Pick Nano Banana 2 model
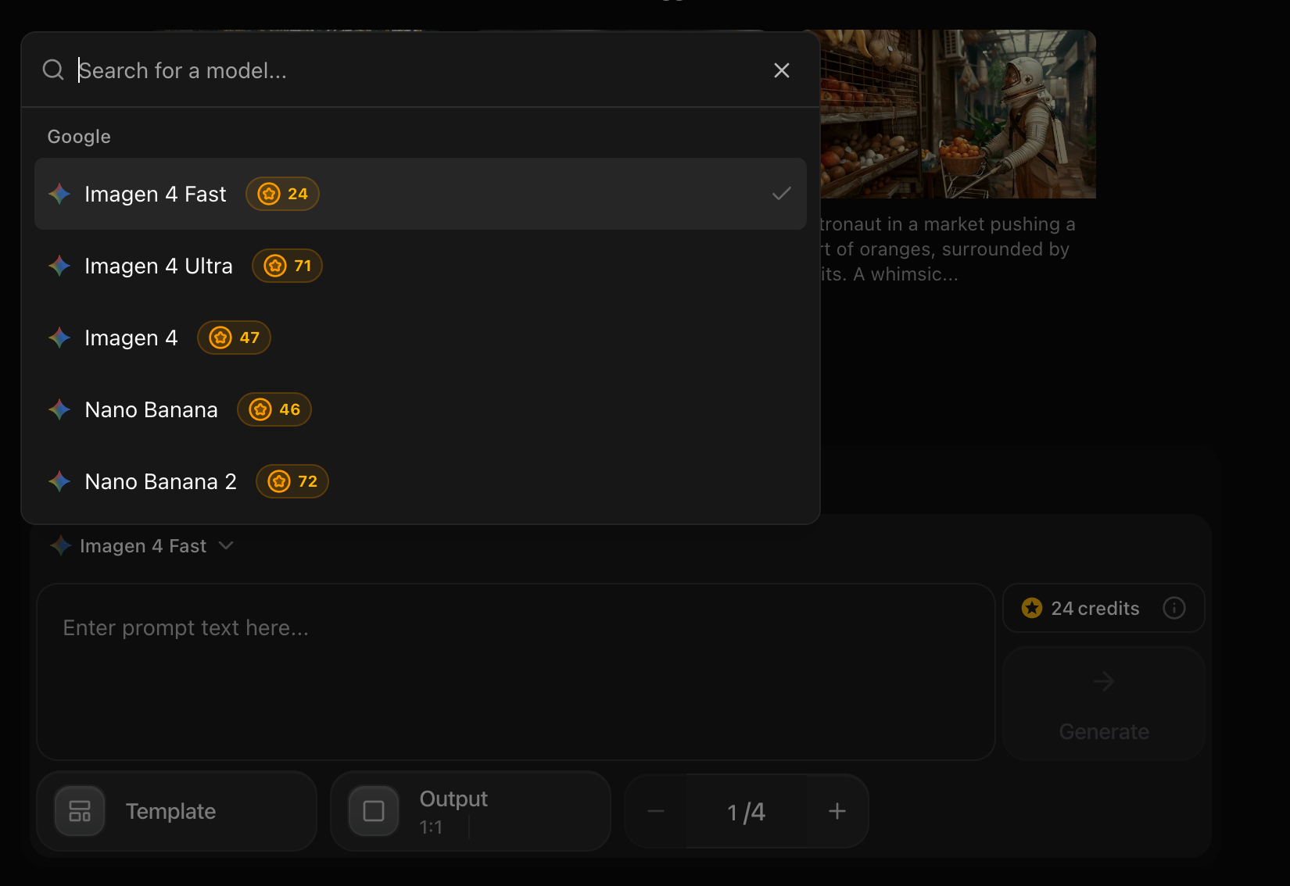This screenshot has width=1290, height=886. pyautogui.click(x=421, y=481)
